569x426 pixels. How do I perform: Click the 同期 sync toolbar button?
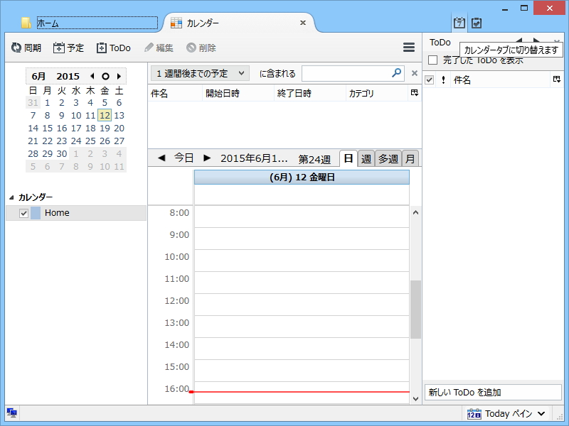coord(26,48)
